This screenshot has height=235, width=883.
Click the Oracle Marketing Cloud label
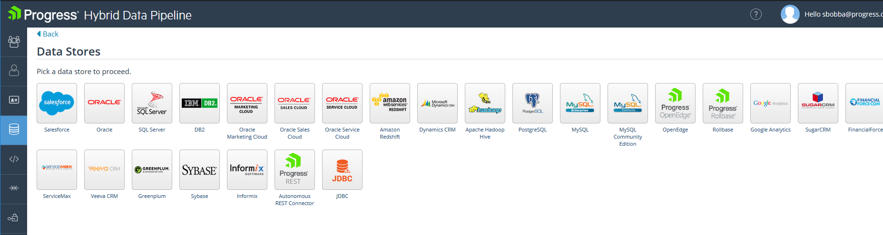click(x=247, y=133)
